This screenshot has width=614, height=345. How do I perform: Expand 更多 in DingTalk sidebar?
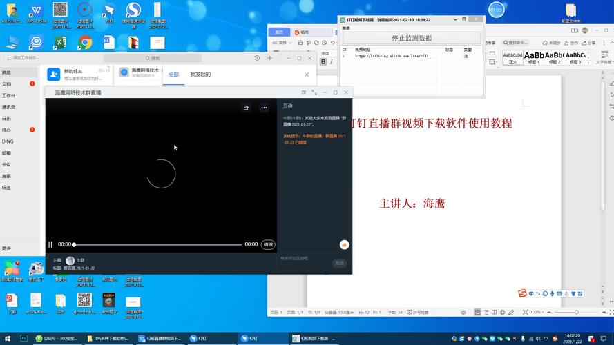coord(6,248)
